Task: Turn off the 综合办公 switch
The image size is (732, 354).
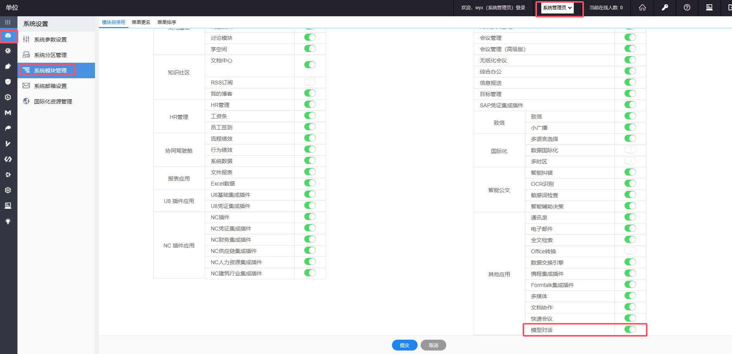Action: point(630,71)
